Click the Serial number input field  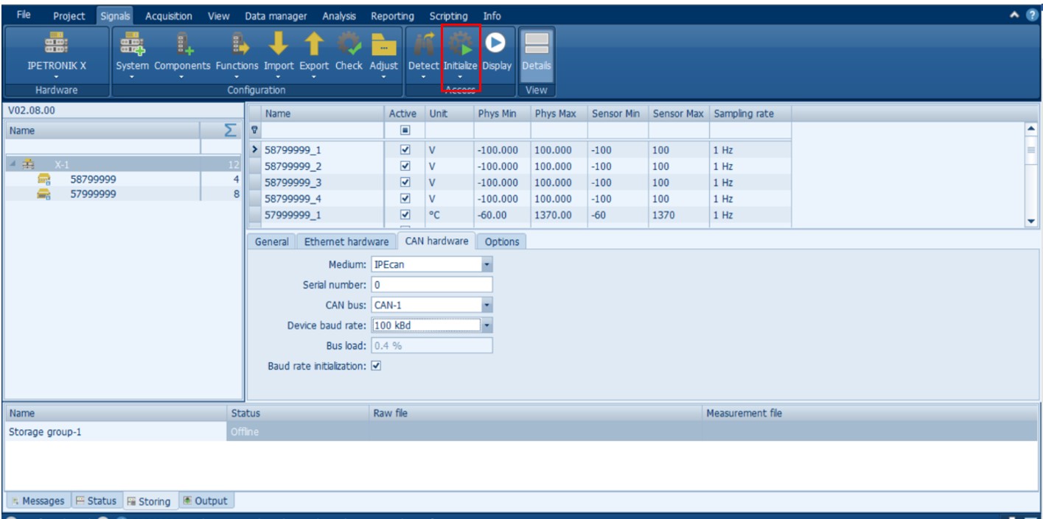coord(431,285)
